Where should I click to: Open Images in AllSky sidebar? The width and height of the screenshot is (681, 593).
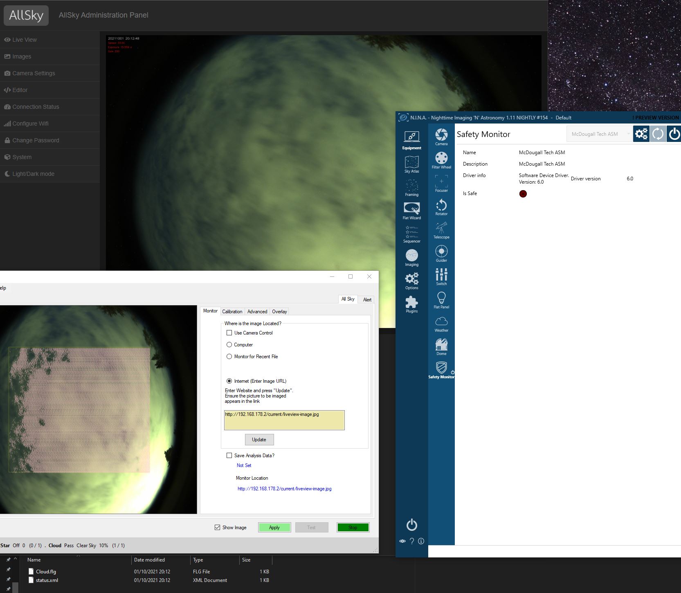pyautogui.click(x=50, y=56)
